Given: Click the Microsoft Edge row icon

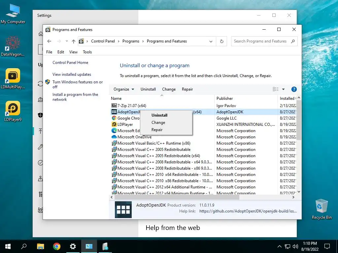Looking at the screenshot, I should [114, 130].
